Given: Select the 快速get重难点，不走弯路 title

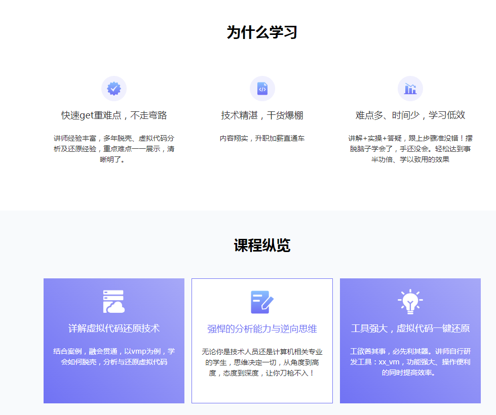Looking at the screenshot, I should point(114,115).
